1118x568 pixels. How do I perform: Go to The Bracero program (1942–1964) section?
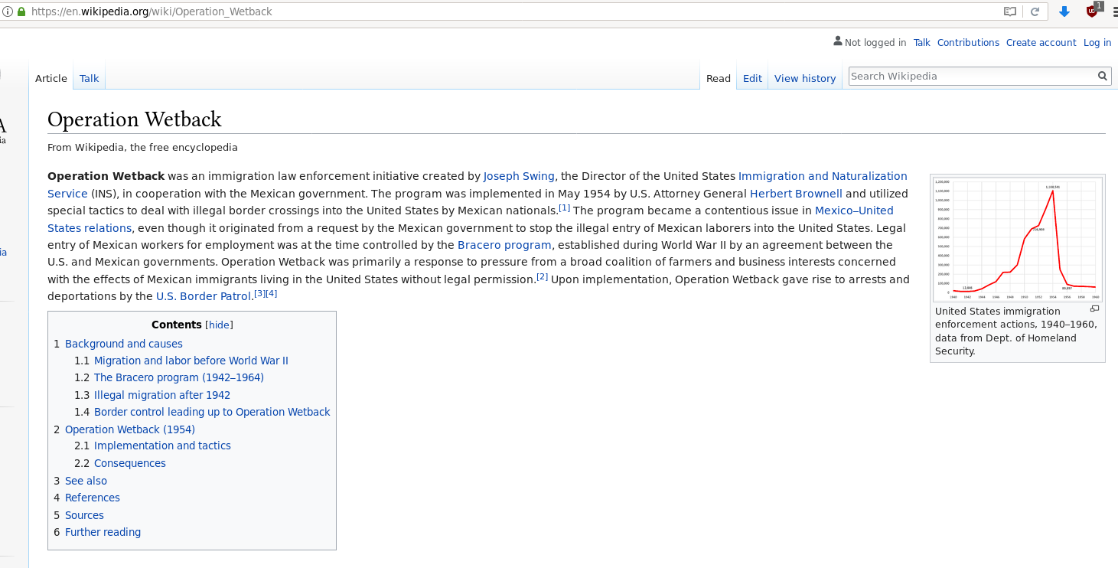pos(179,377)
